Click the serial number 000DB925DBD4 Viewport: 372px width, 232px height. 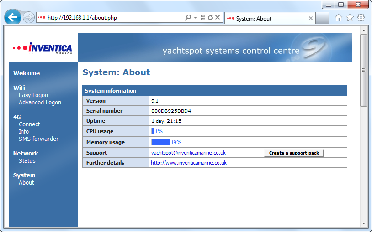coord(171,111)
